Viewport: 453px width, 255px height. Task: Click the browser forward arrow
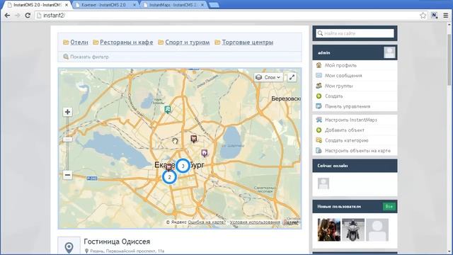click(17, 16)
